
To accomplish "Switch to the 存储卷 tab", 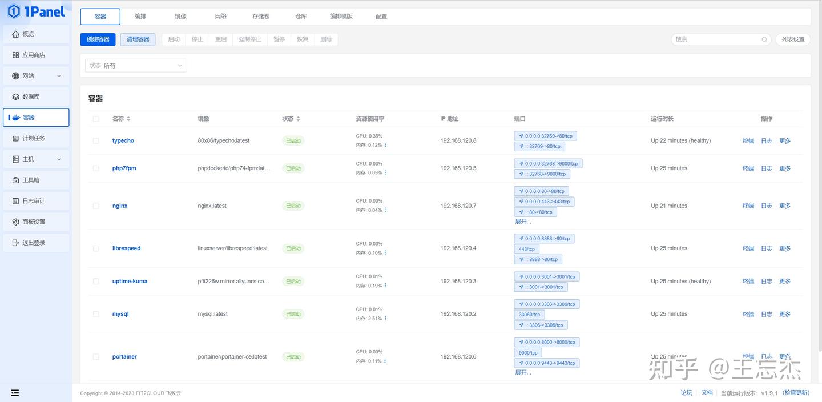I will 261,17.
